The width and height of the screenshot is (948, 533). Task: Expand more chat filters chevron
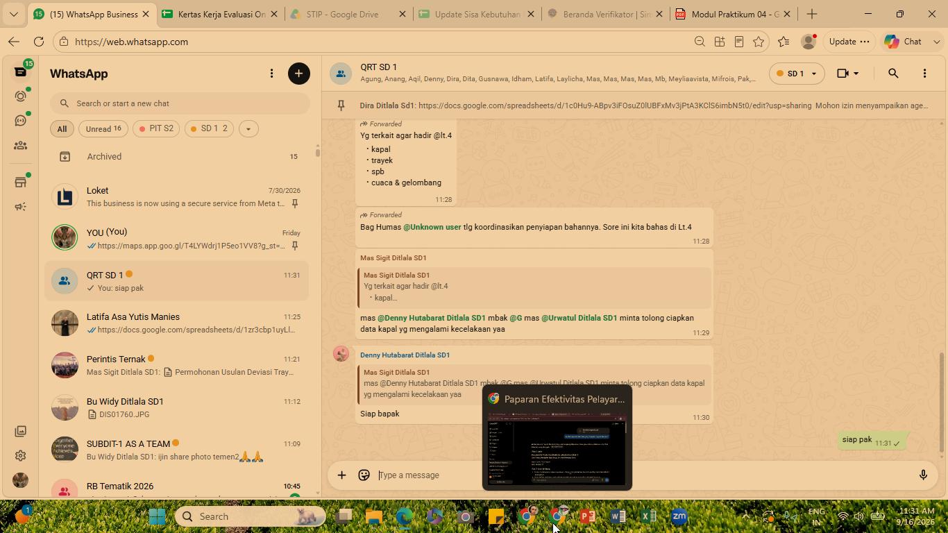(248, 129)
